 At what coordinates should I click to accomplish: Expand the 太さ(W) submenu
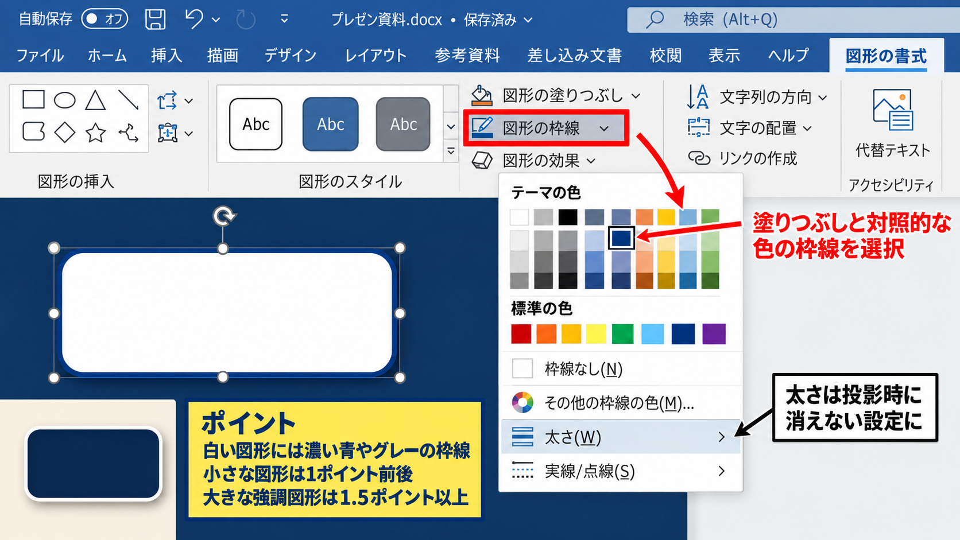(621, 437)
